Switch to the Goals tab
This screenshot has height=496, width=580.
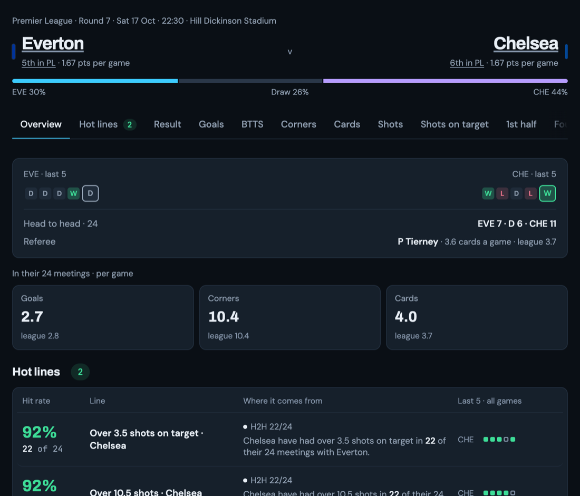(x=211, y=124)
